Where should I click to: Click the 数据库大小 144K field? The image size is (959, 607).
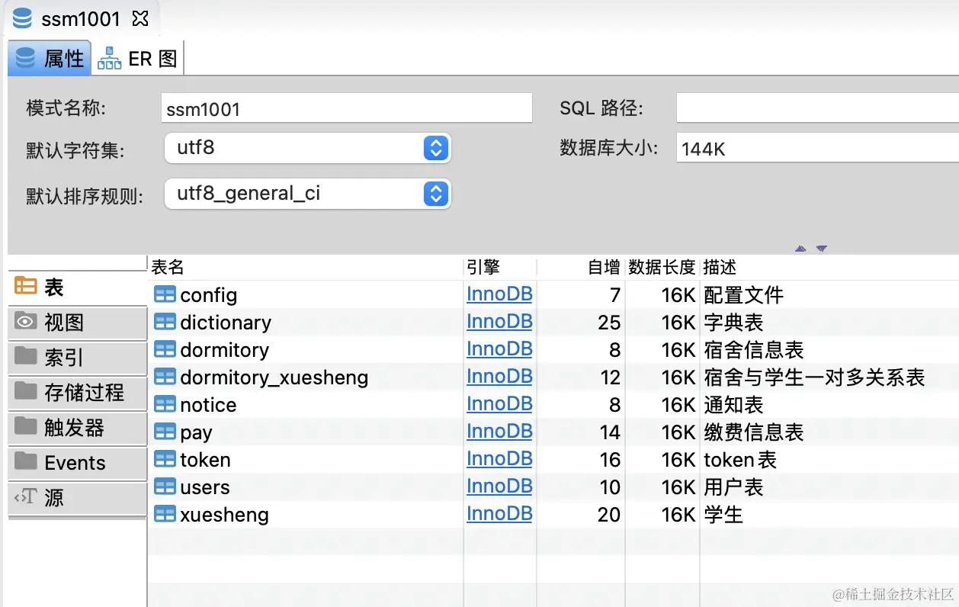coord(817,149)
